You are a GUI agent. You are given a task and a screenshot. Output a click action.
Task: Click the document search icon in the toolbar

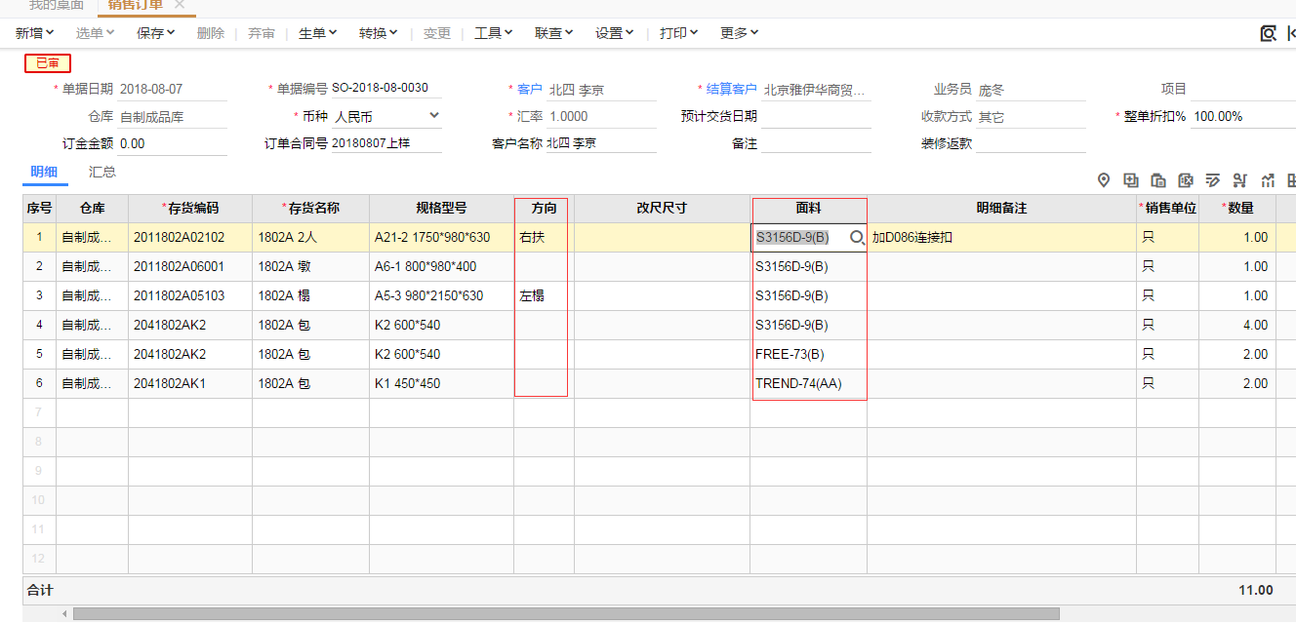coord(1268,33)
